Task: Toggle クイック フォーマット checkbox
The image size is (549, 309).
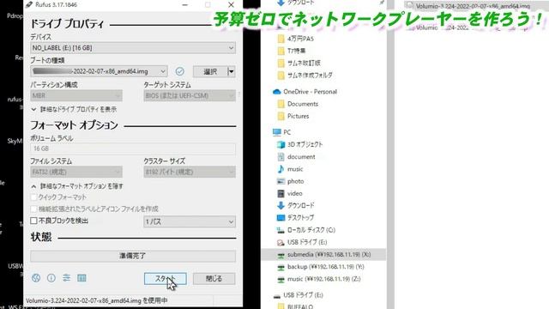Action: [x=33, y=197]
